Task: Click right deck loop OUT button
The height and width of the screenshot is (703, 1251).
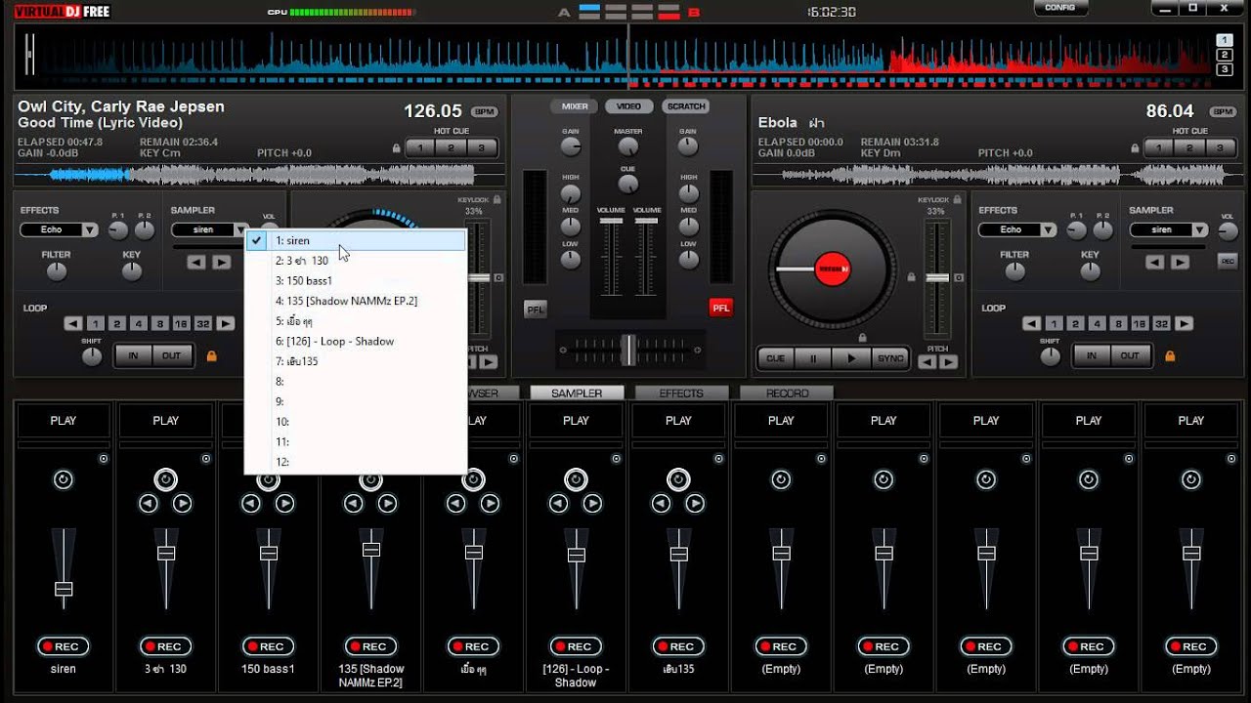Action: pos(1130,355)
